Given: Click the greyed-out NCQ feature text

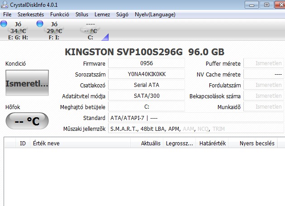Looking at the screenshot, I should coord(203,129).
